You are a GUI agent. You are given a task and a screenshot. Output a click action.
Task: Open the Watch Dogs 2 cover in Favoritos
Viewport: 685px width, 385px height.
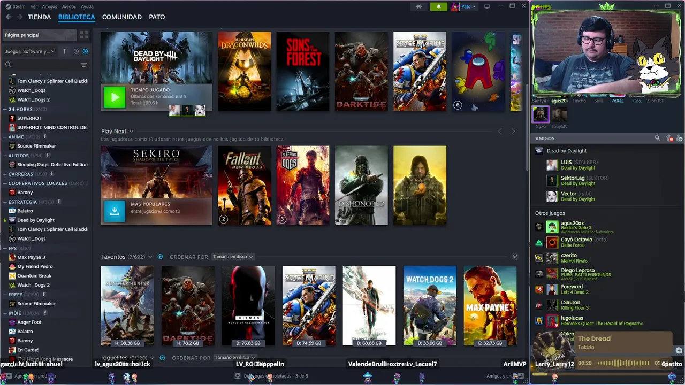point(430,305)
